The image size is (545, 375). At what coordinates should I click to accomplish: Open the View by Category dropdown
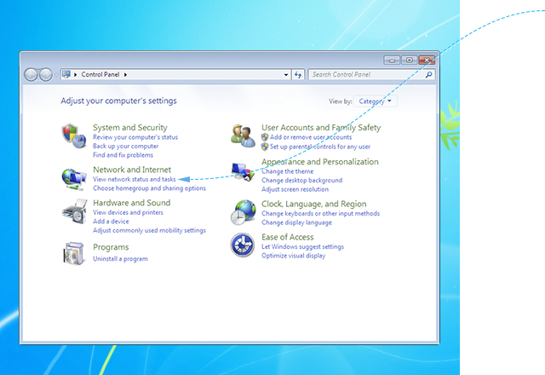click(x=375, y=101)
